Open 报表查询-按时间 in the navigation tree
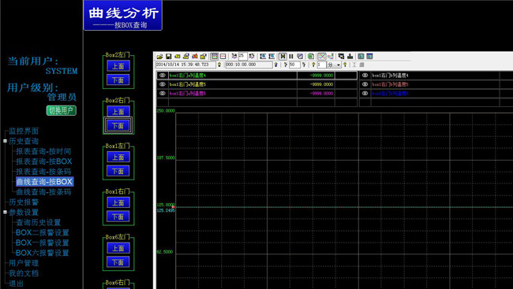Image resolution: width=513 pixels, height=289 pixels. click(43, 151)
